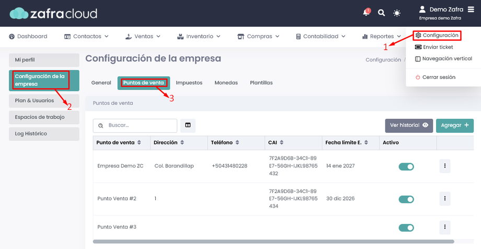
Task: Expand the Inventario dropdown menu
Action: [199, 37]
